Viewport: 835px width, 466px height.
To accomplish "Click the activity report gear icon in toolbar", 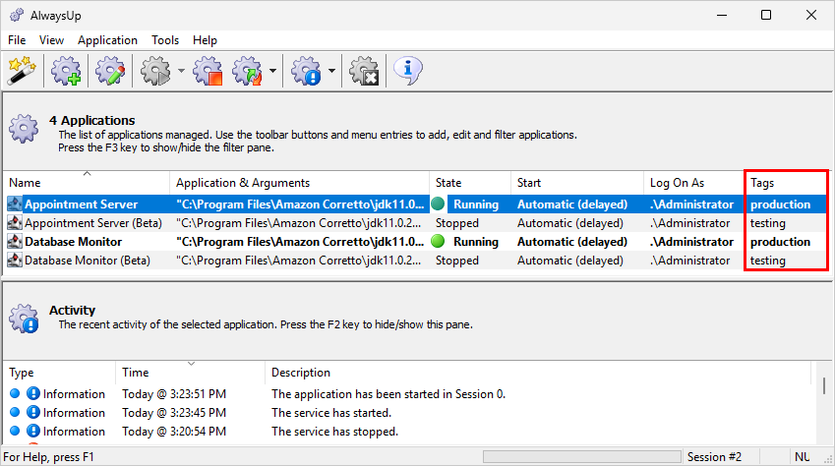I will tap(306, 71).
